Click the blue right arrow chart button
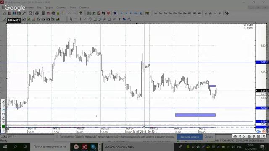This screenshot has height=151, width=269. click(126, 13)
